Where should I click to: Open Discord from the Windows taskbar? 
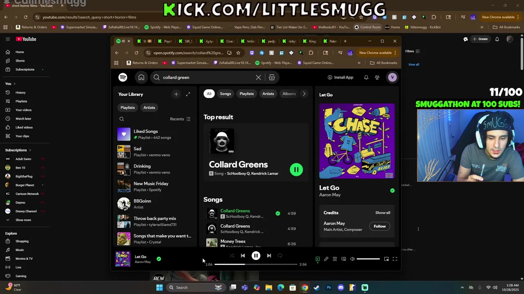341,287
